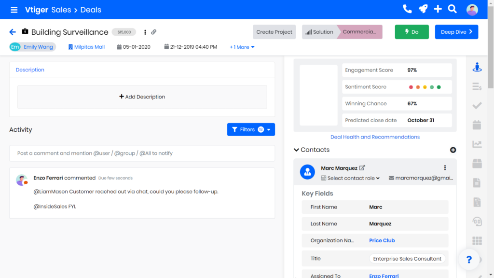Screen dimensions: 494x278
Task: Open analytics chart icon in right sidebar
Action: point(477,144)
